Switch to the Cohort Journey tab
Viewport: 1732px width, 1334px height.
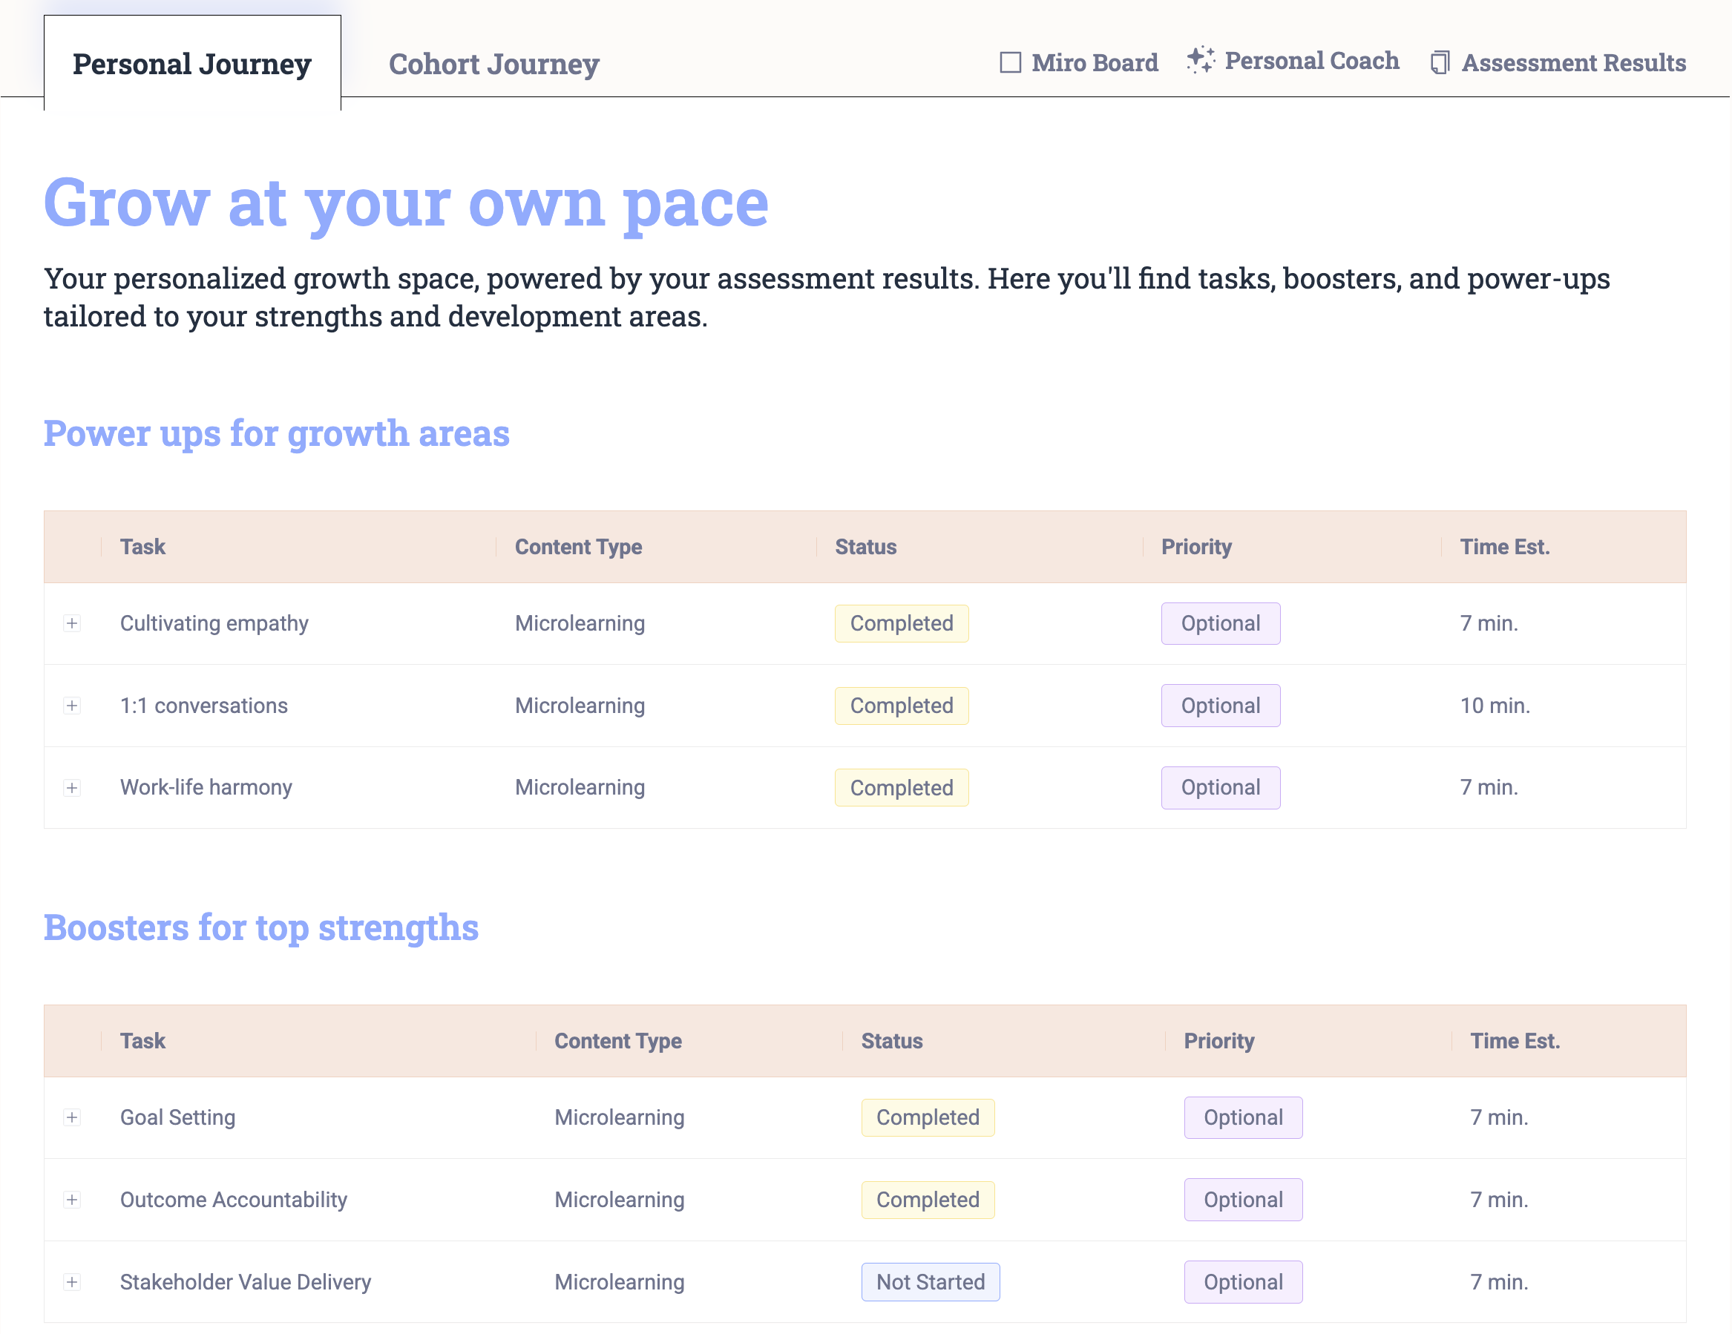pos(493,65)
